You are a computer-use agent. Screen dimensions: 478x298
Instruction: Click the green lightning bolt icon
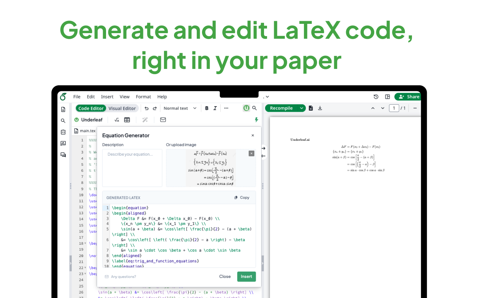(x=257, y=120)
